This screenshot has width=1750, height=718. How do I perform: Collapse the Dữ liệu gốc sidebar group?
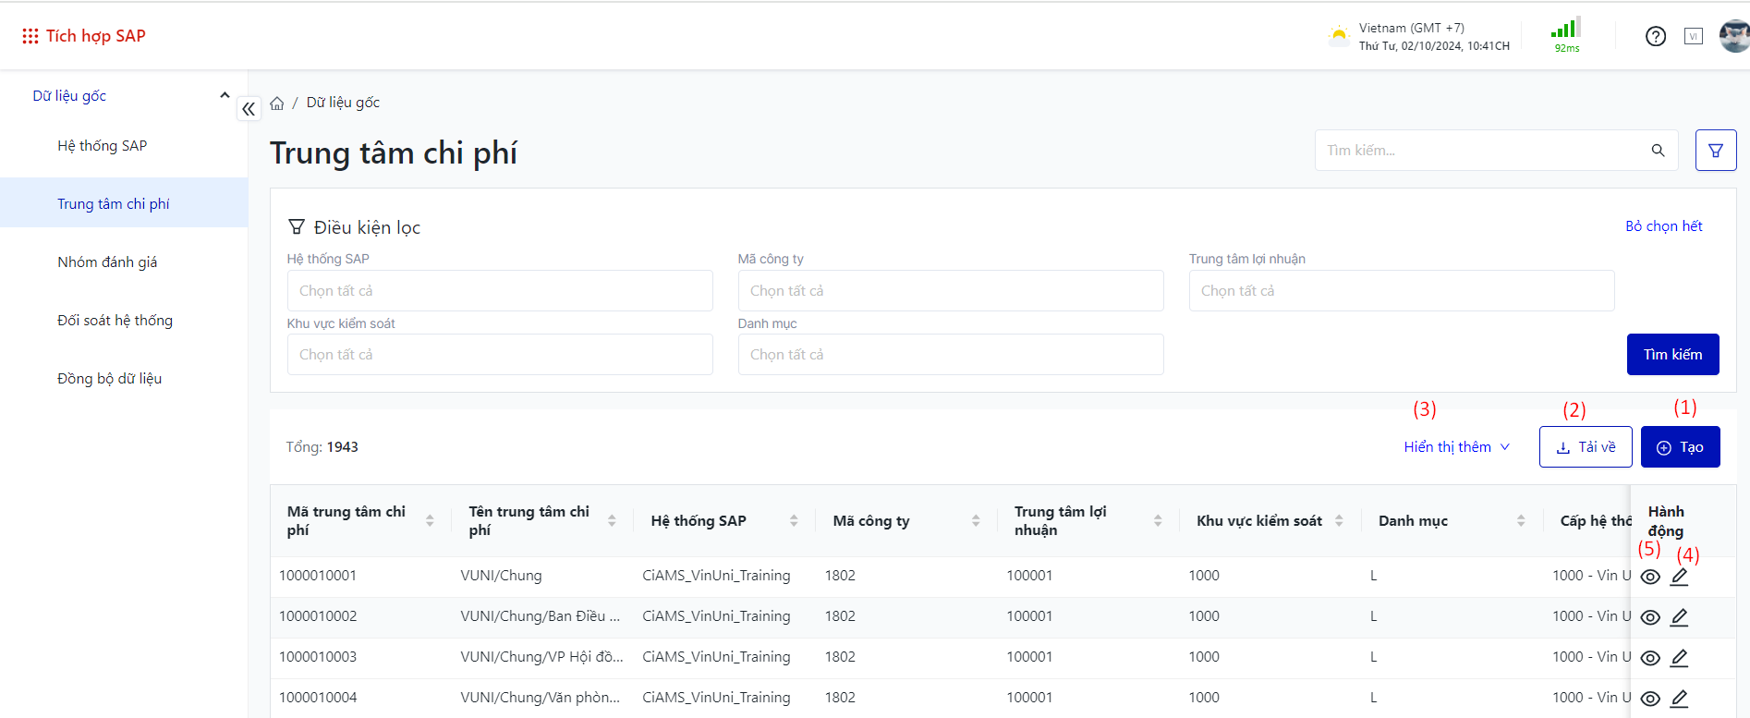pos(224,95)
